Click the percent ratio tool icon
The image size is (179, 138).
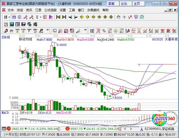click(104, 31)
